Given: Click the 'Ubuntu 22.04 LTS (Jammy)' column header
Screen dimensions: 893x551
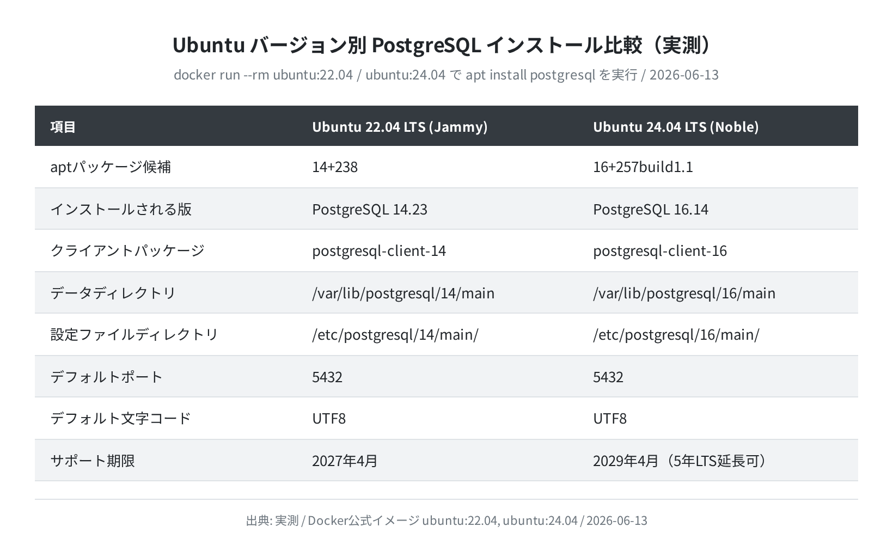Looking at the screenshot, I should pyautogui.click(x=400, y=127).
